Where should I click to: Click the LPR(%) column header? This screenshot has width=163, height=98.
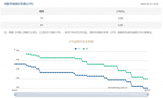[x=120, y=11]
